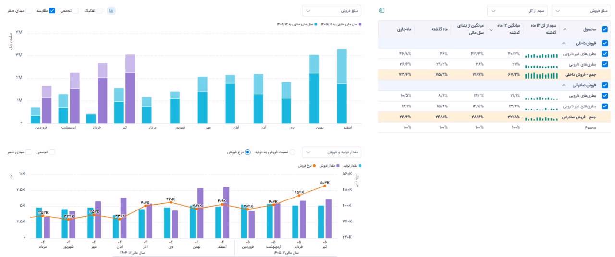Click the bar chart type icon

click(111, 10)
